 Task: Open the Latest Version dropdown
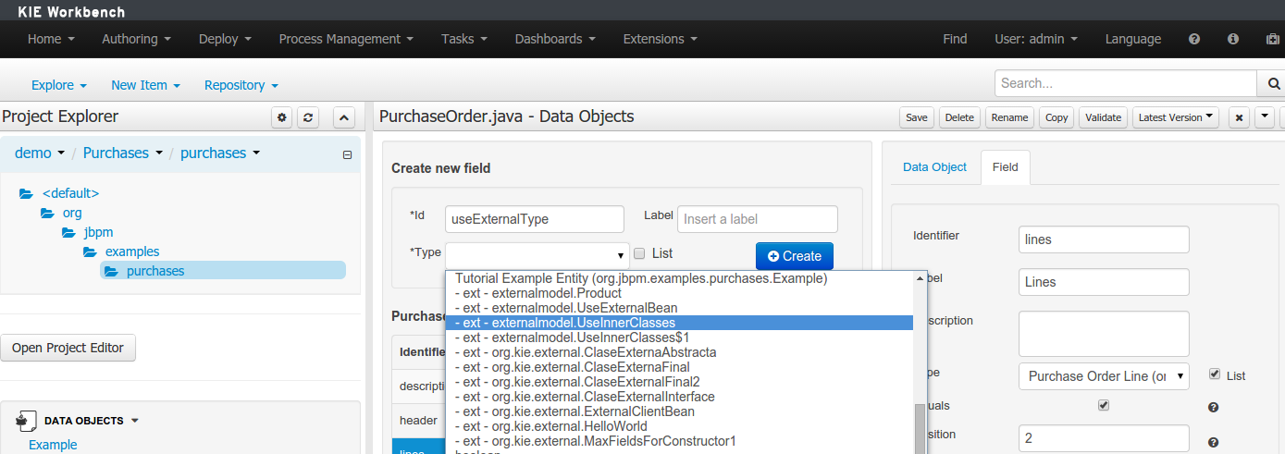point(1176,117)
